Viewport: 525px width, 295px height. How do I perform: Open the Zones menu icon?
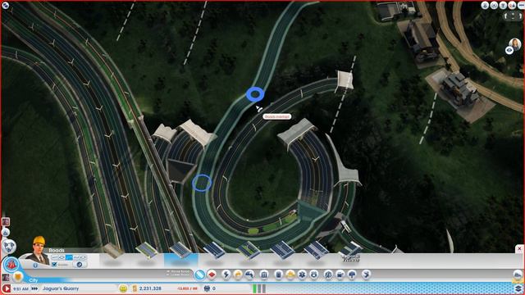pyautogui.click(x=212, y=275)
